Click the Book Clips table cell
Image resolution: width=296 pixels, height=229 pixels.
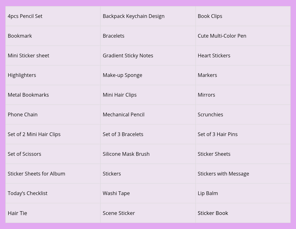[x=243, y=16]
